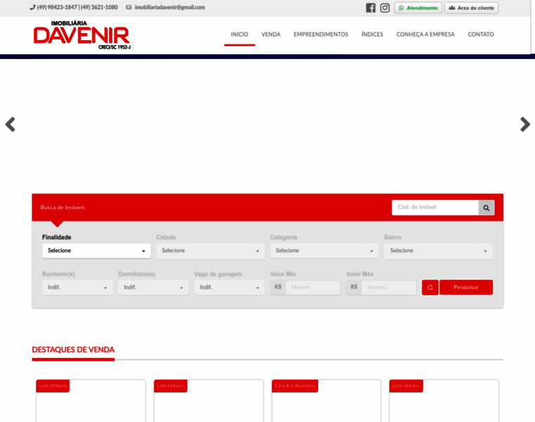Expand the Cidade dropdown
This screenshot has width=535, height=422.
(210, 251)
